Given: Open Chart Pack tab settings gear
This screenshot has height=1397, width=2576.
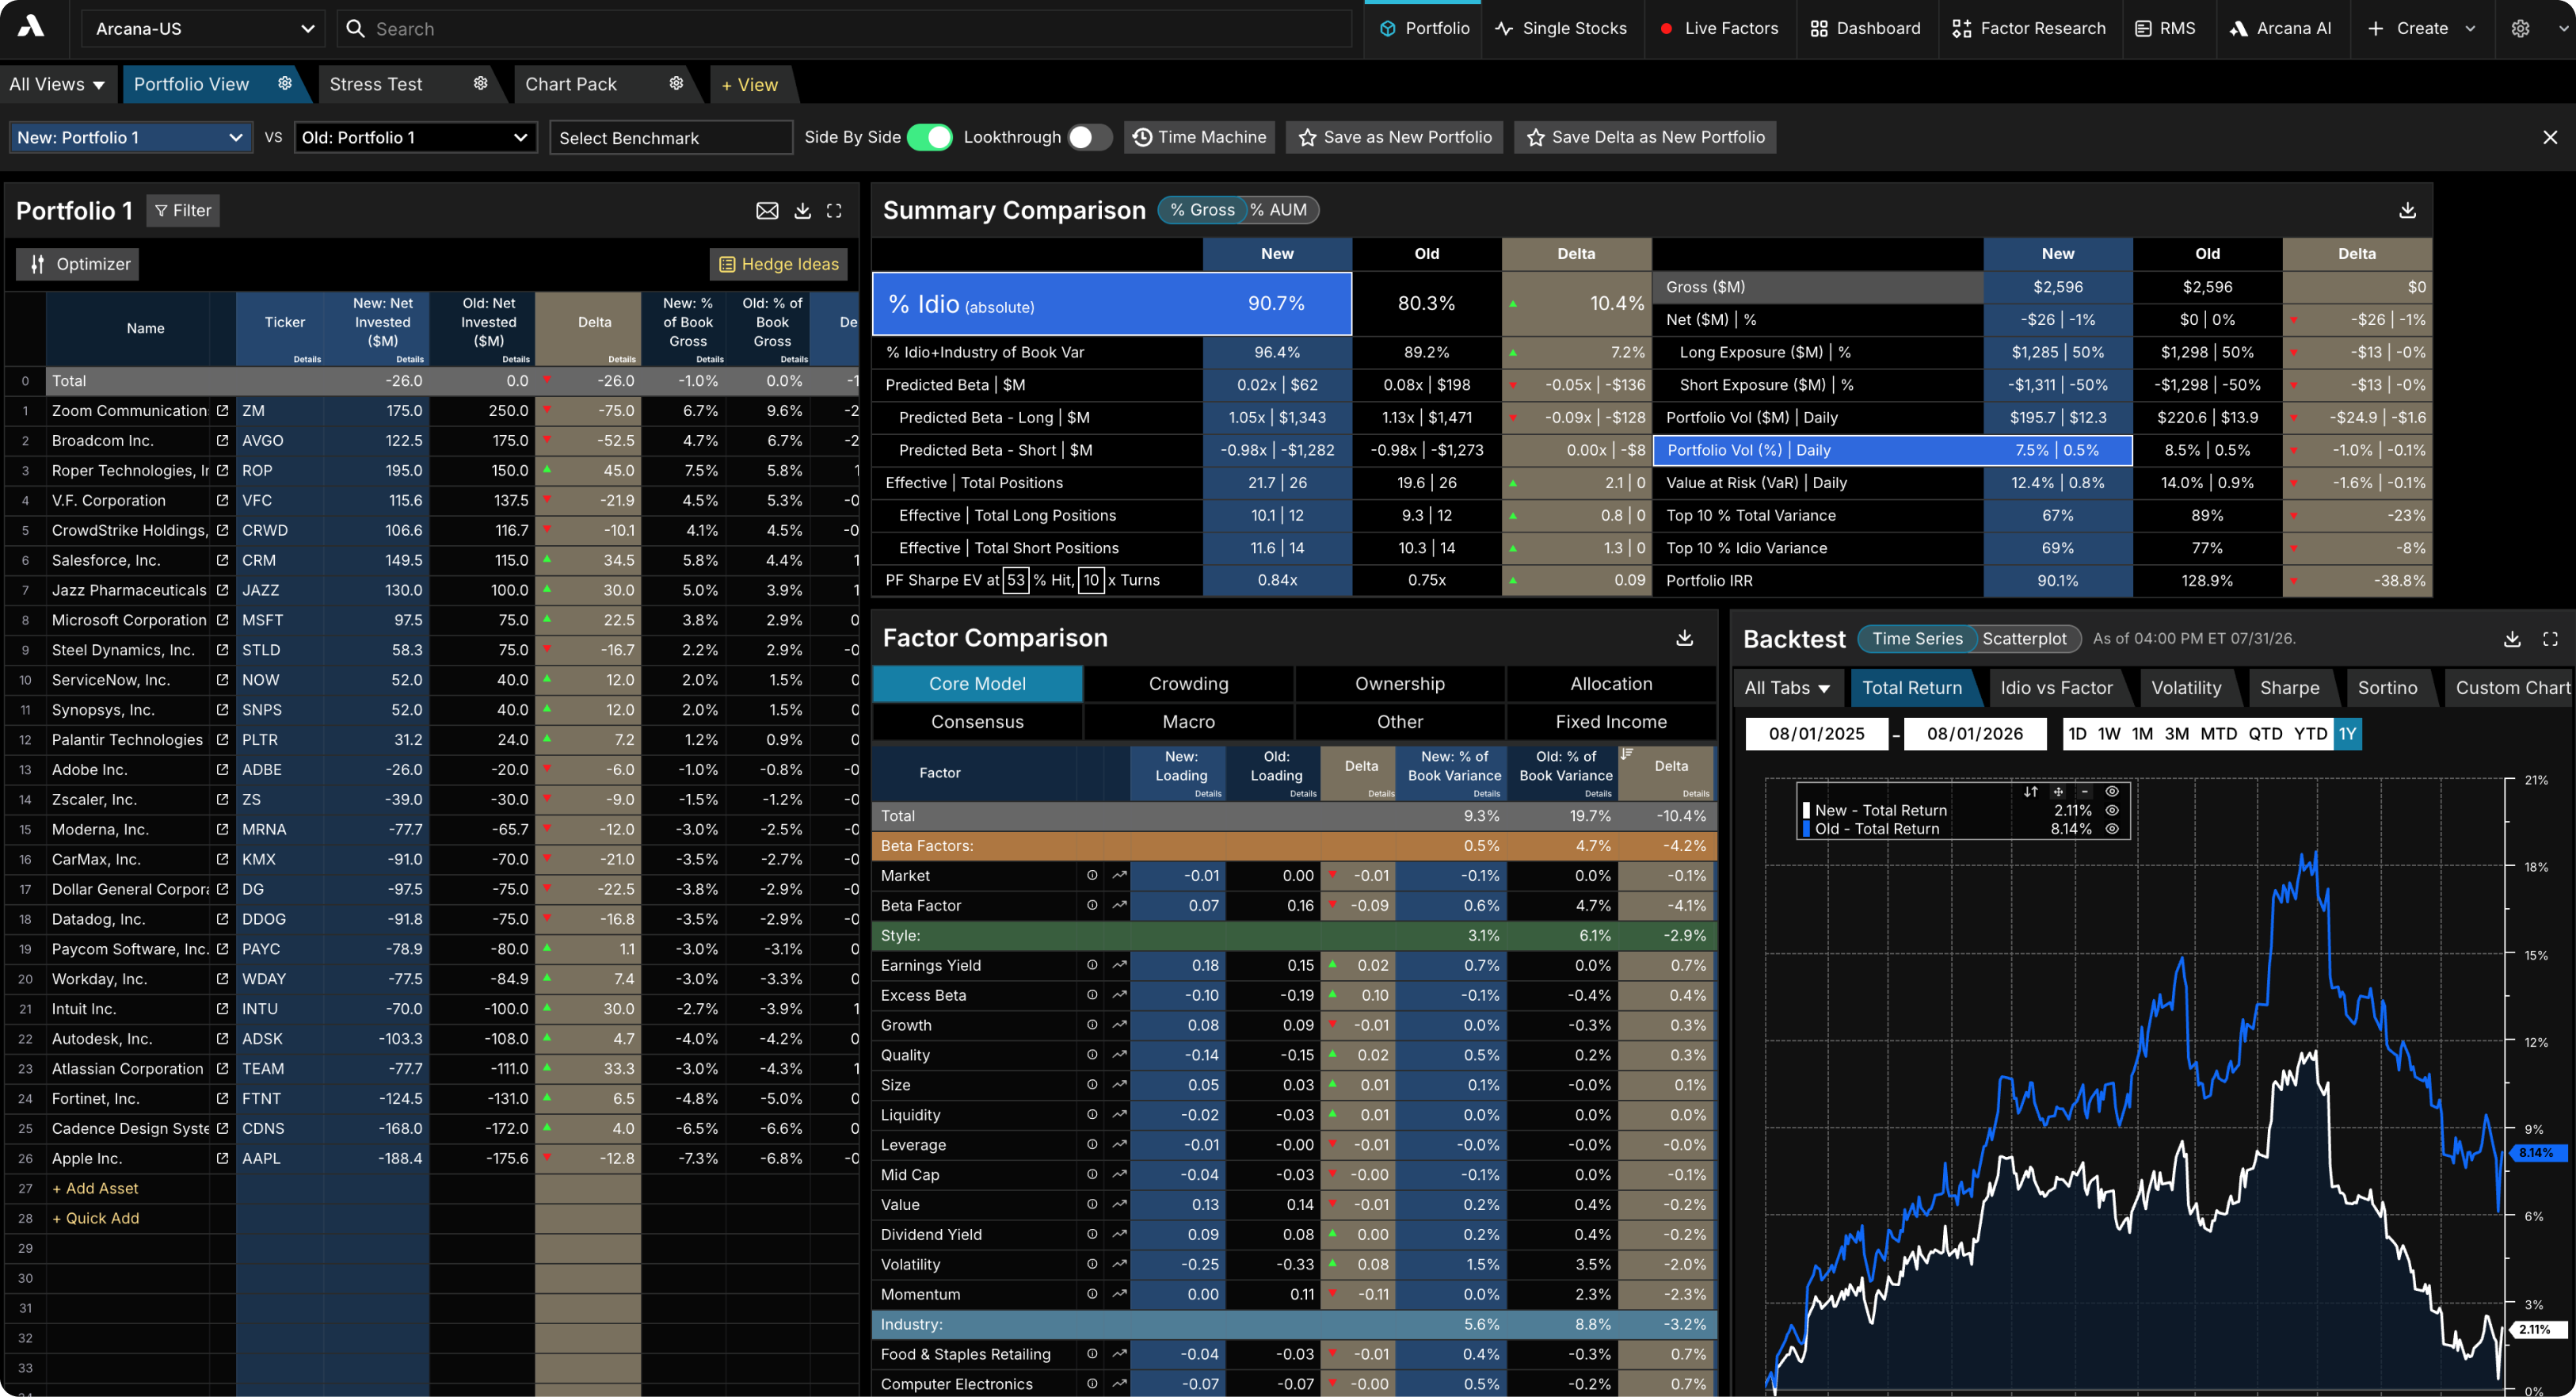Looking at the screenshot, I should (676, 83).
